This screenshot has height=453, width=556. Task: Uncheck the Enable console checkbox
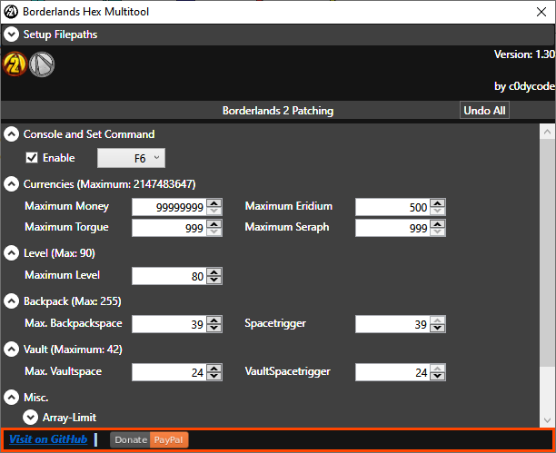[32, 158]
